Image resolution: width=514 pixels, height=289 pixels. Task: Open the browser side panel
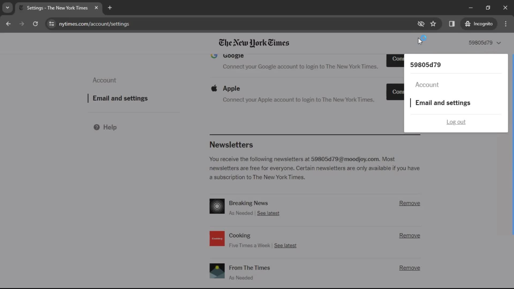[x=452, y=24]
